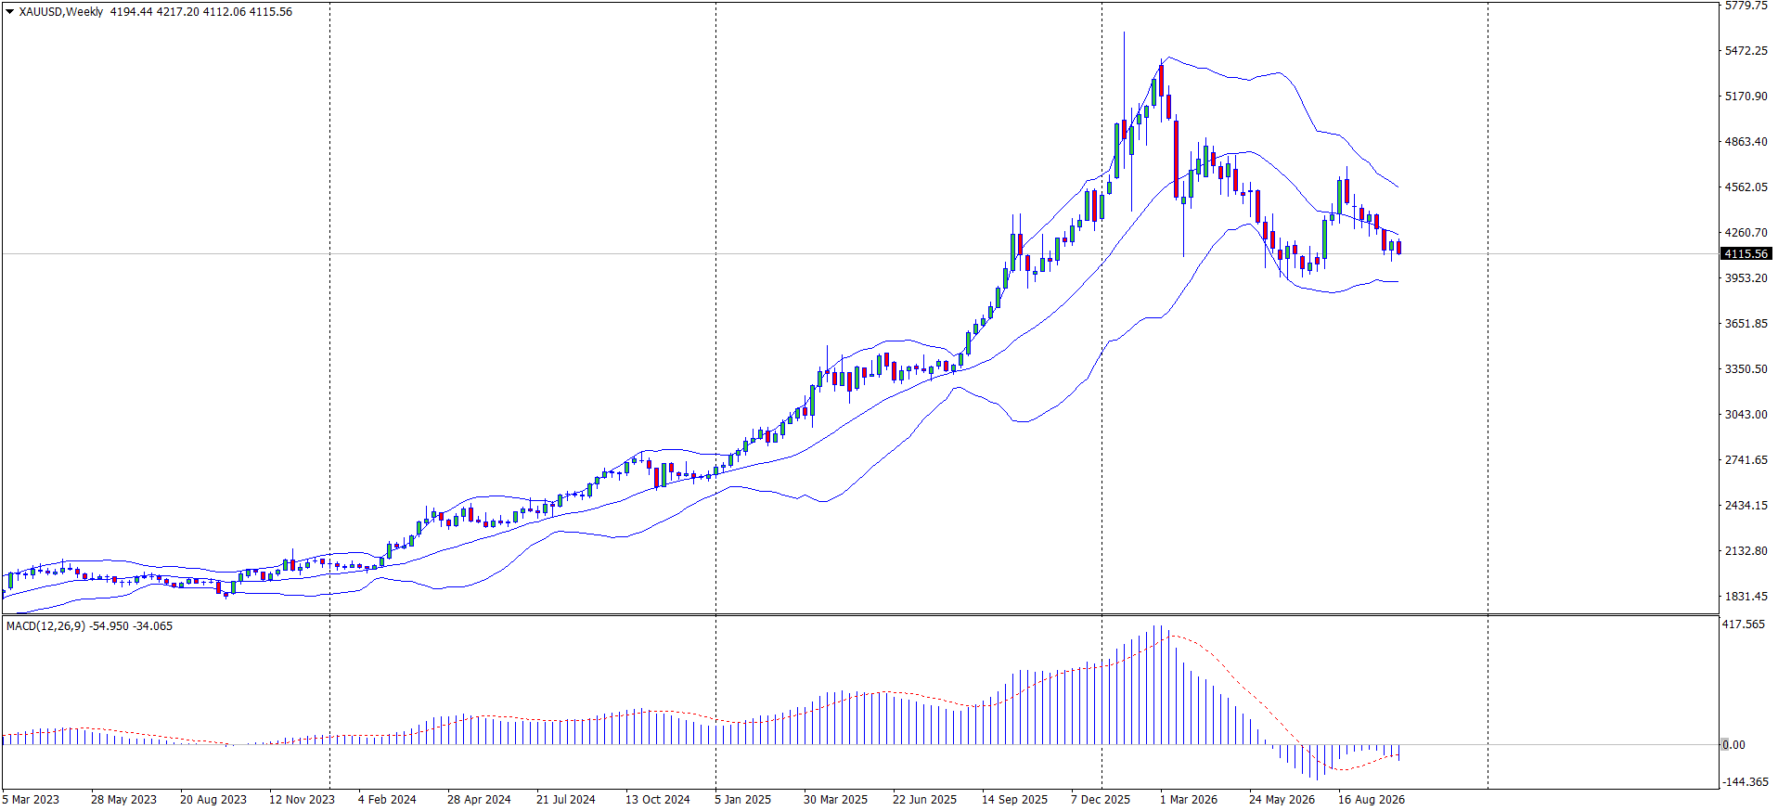The image size is (1778, 811).
Task: Click the 5 Jan 2025 date label
Action: click(743, 800)
